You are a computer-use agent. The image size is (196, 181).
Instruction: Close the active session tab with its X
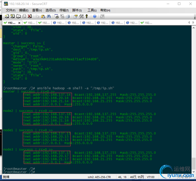(x=19, y=23)
